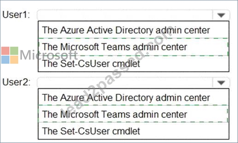
Task: Click the User2 field label
Action: click(x=16, y=82)
